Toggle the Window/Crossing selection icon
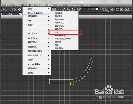 coord(14,9)
